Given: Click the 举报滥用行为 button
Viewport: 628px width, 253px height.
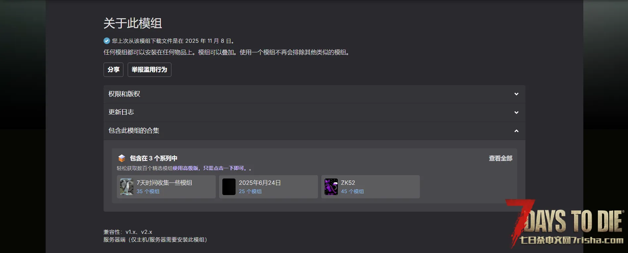Looking at the screenshot, I should coord(150,70).
